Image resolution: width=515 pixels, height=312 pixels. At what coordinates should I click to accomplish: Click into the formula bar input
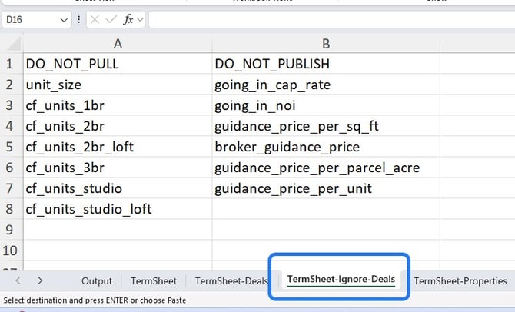tap(332, 20)
